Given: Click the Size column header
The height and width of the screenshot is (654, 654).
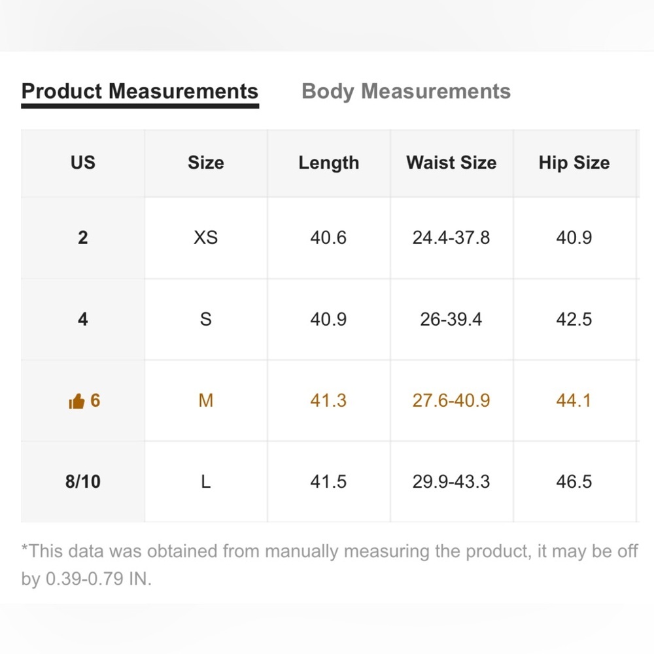Looking at the screenshot, I should (205, 163).
